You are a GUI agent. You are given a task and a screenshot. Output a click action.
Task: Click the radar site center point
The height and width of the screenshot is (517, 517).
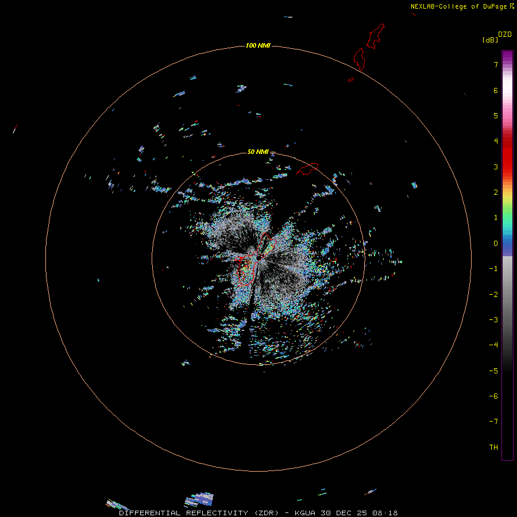point(258,257)
